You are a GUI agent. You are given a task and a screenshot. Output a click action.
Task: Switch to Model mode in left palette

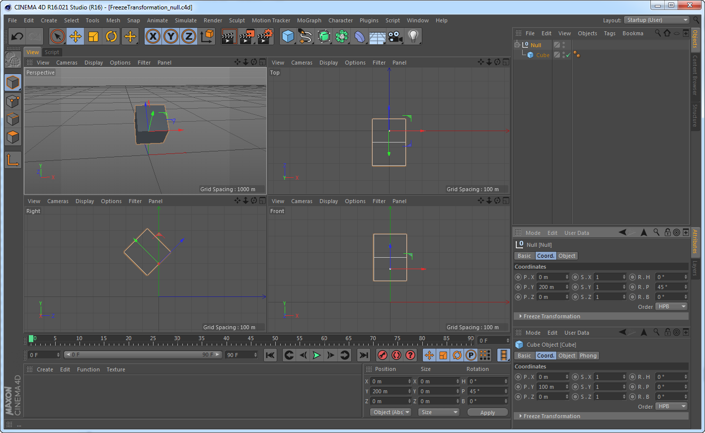(x=13, y=82)
